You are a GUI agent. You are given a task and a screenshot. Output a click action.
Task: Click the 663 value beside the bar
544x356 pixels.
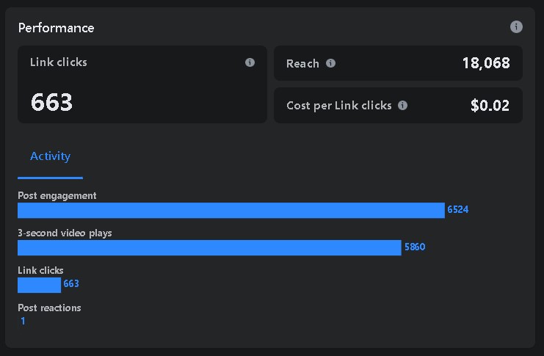click(71, 284)
